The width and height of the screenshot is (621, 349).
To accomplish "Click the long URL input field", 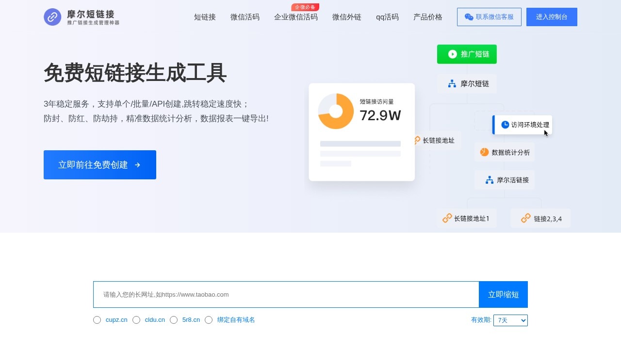I will tap(285, 294).
